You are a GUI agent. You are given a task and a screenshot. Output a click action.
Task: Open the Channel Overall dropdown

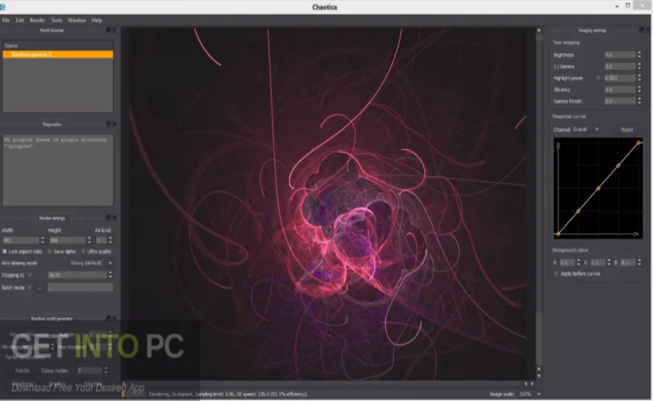click(586, 129)
